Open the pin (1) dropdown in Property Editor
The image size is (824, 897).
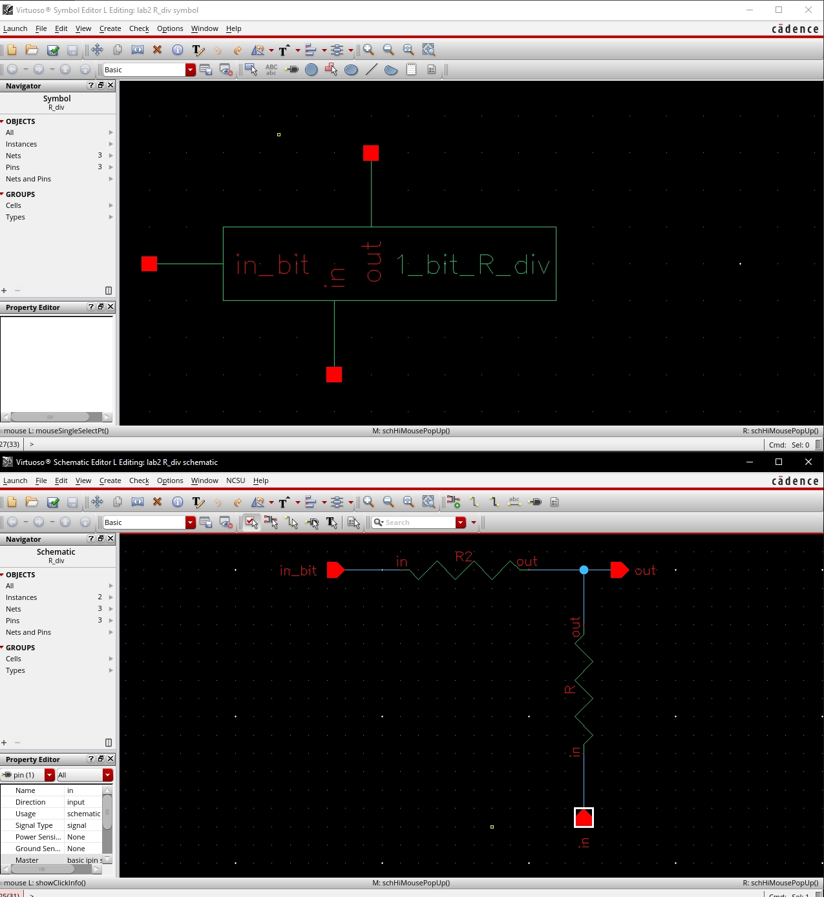point(49,775)
